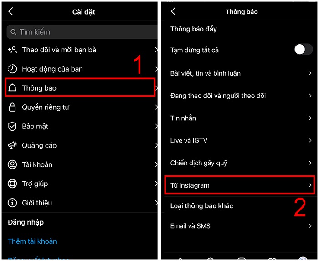Click the Tìm kiếm search field
This screenshot has width=319, height=261.
point(82,32)
